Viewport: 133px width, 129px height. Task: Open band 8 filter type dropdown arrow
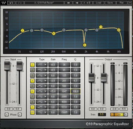click(x=45, y=102)
